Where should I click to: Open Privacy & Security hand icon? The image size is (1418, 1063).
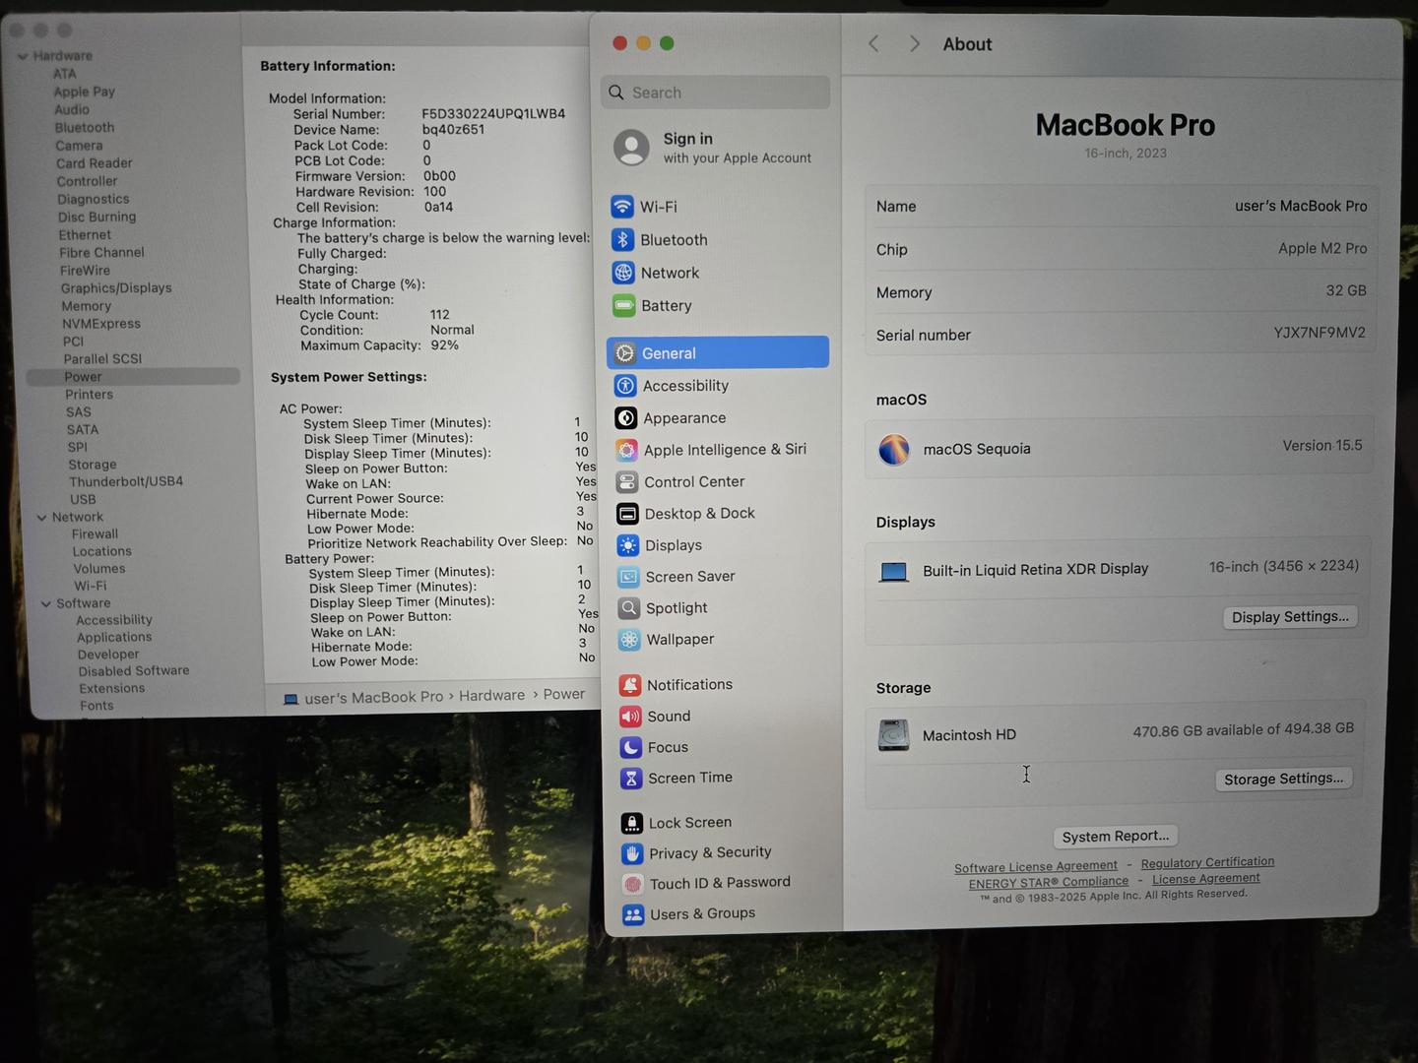[632, 853]
